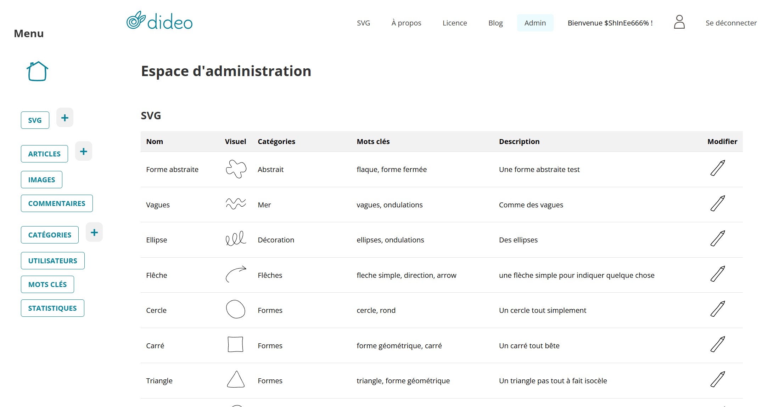The height and width of the screenshot is (407, 779).
Task: Click the Visuel column header
Action: click(235, 142)
